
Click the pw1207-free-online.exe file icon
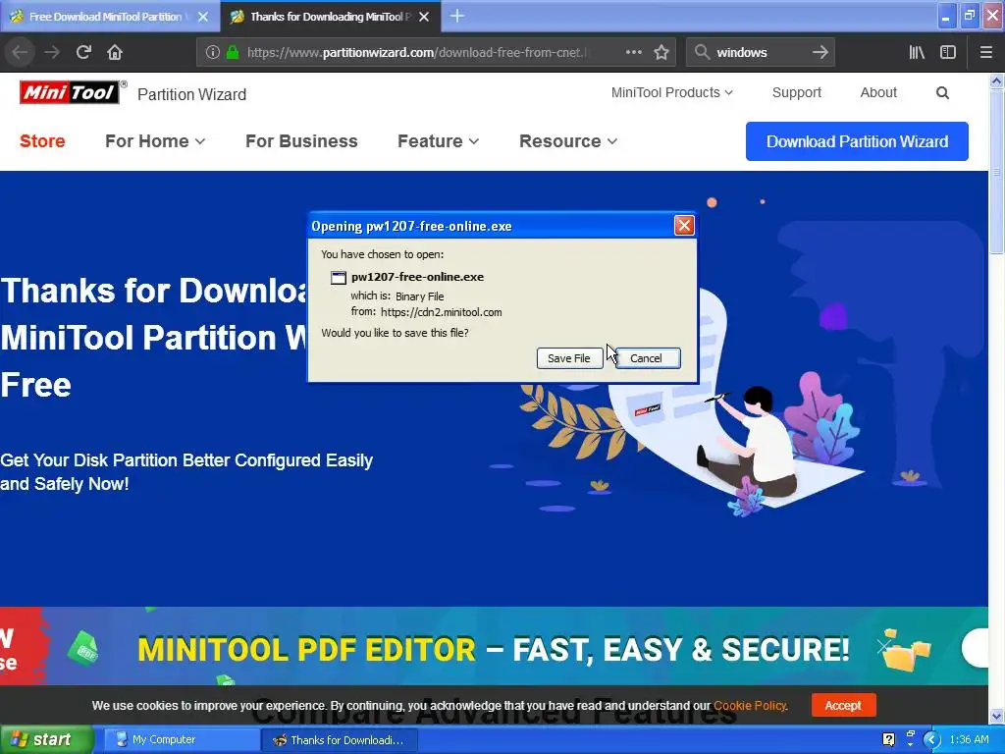click(339, 278)
